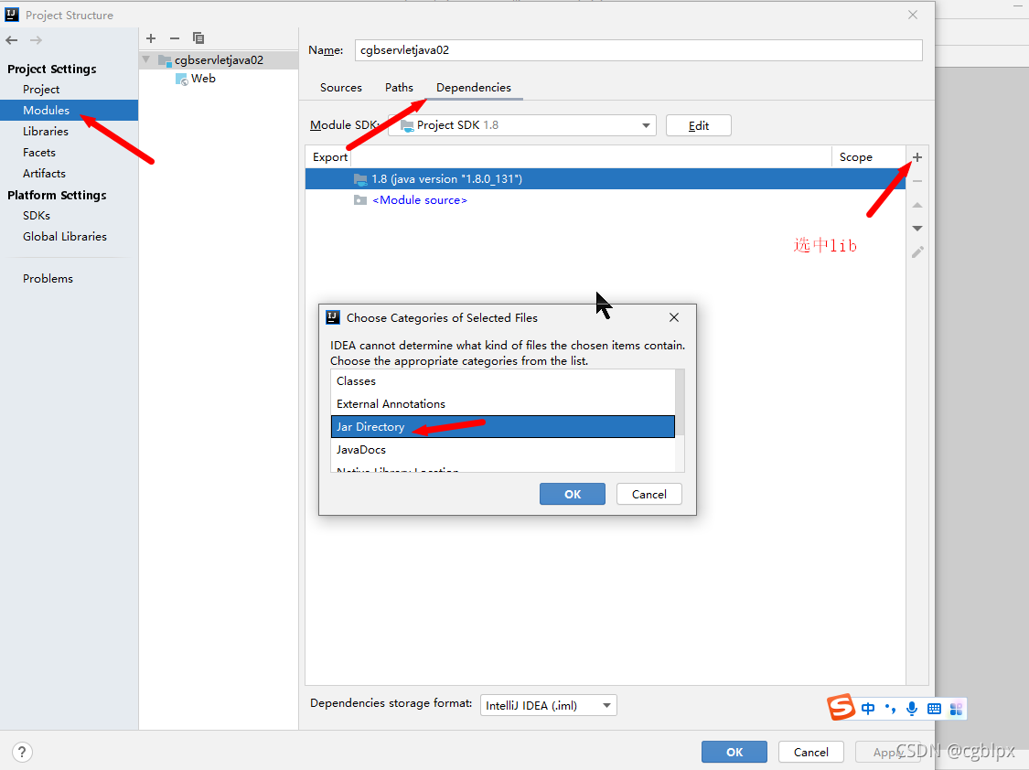This screenshot has height=770, width=1029.
Task: Select the 1.8 java version dependency row
Action: (x=606, y=179)
